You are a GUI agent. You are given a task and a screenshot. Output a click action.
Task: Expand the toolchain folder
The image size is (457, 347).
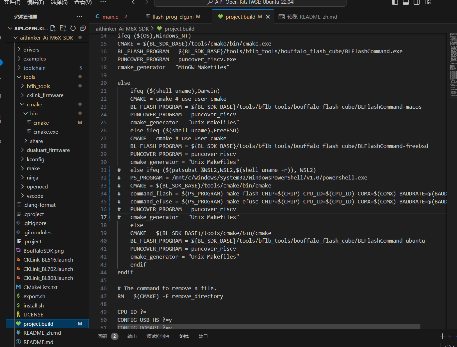tap(19, 67)
